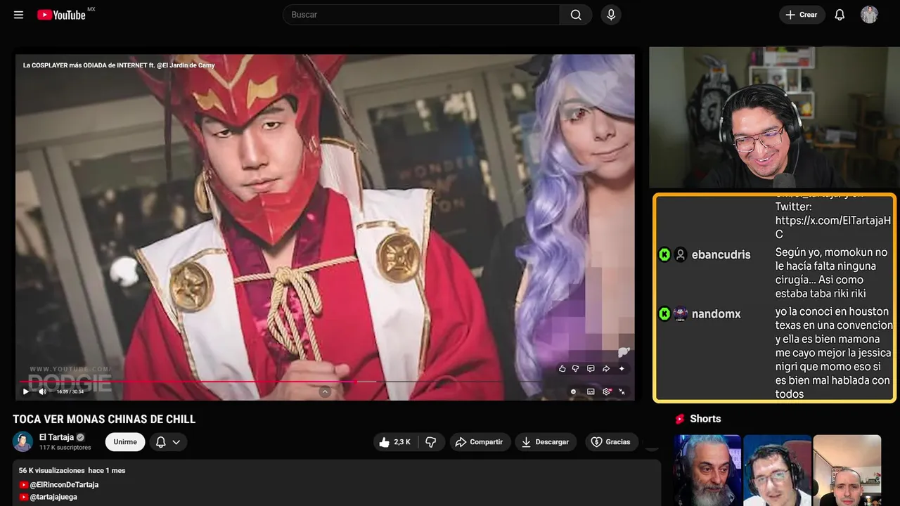Screen dimensions: 900x506
Task: Open the El Tartaja channel avatar
Action: coord(23,441)
